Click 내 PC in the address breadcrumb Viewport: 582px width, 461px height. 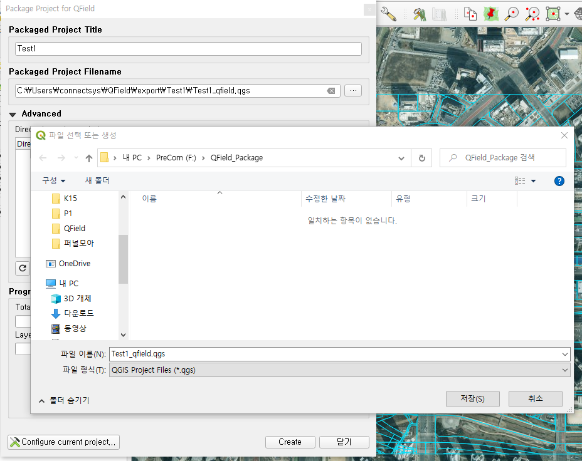point(132,158)
